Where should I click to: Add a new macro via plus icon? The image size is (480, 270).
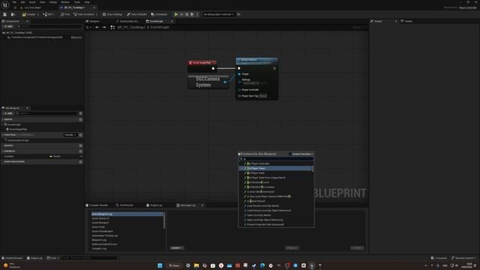(80, 145)
